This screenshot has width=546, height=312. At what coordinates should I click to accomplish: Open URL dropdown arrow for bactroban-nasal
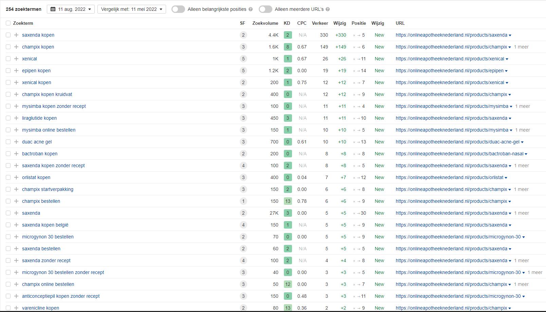(x=526, y=154)
